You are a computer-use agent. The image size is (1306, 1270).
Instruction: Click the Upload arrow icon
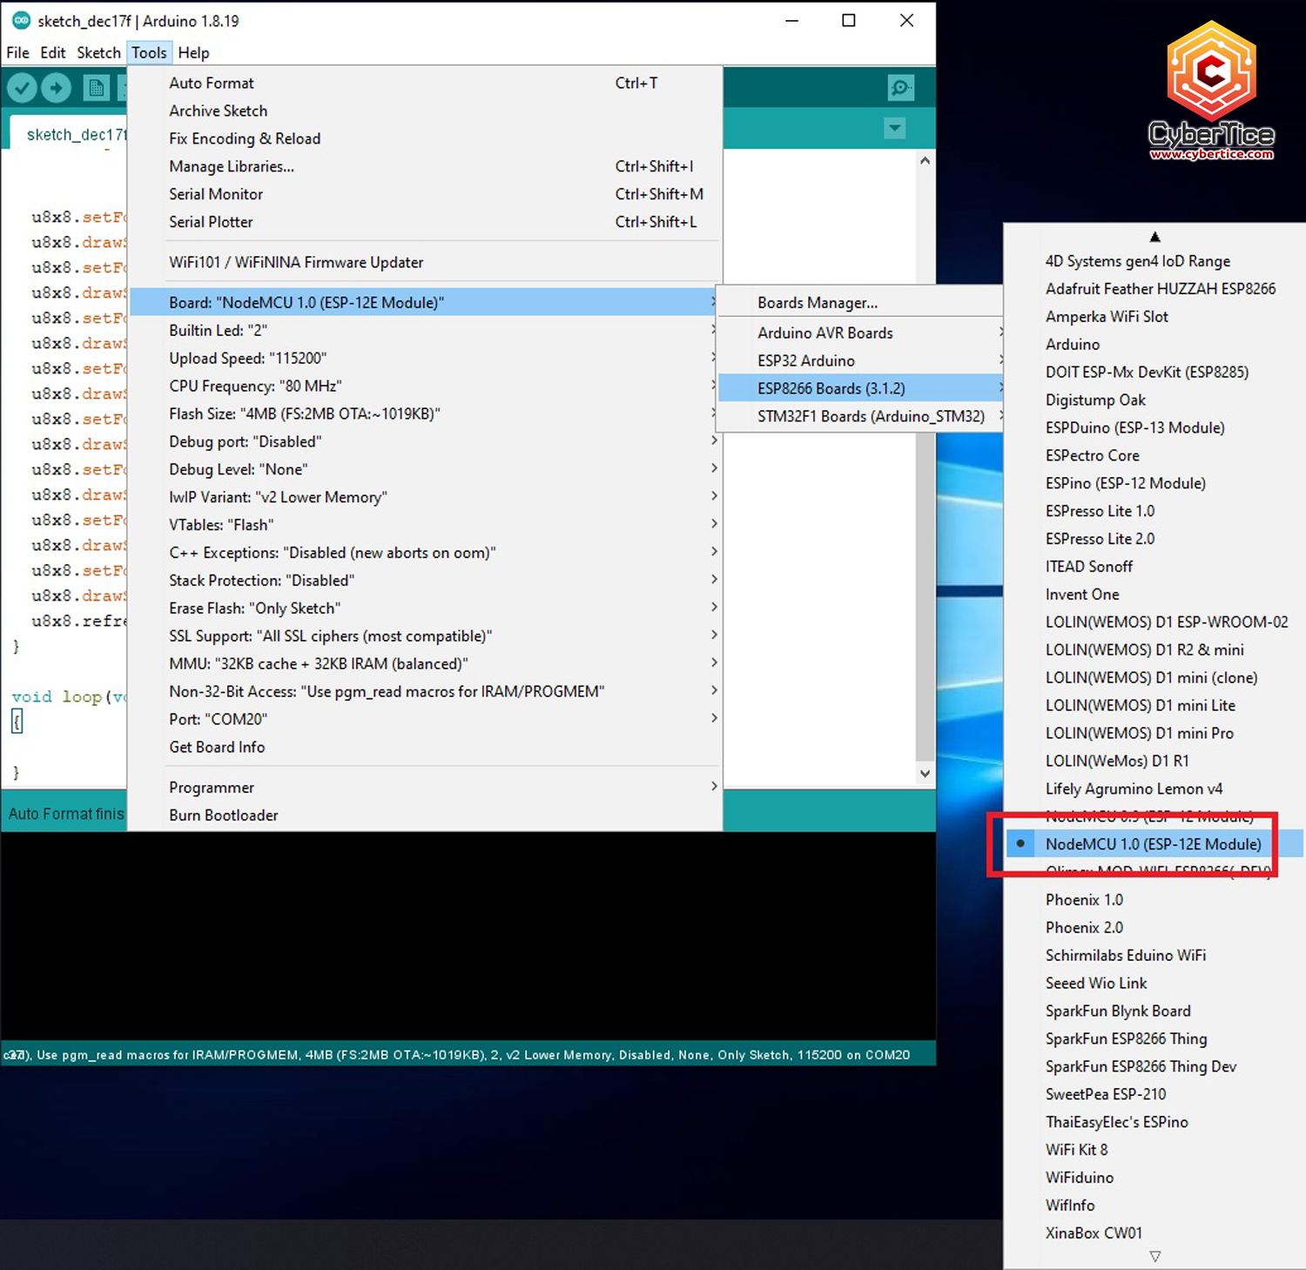(x=56, y=87)
